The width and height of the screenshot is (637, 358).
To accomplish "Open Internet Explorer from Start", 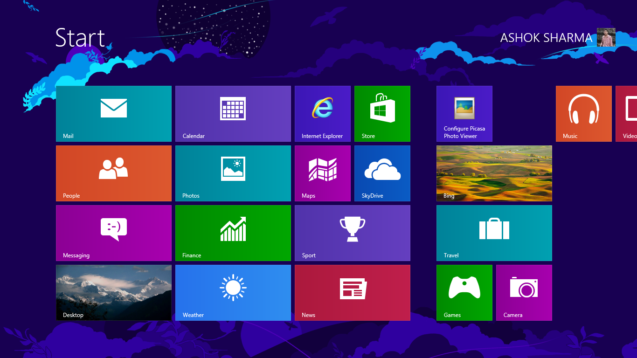I will point(323,114).
